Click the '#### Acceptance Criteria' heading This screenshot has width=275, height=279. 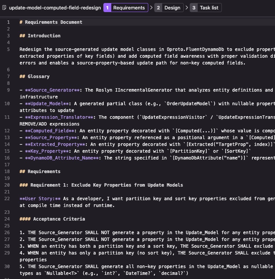[52, 219]
